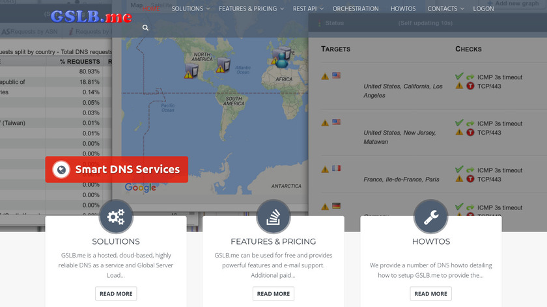This screenshot has height=307, width=547.
Task: Click Read More under Features & Pricing
Action: coord(273,294)
